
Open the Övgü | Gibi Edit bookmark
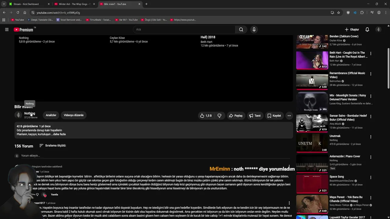[x=154, y=20]
